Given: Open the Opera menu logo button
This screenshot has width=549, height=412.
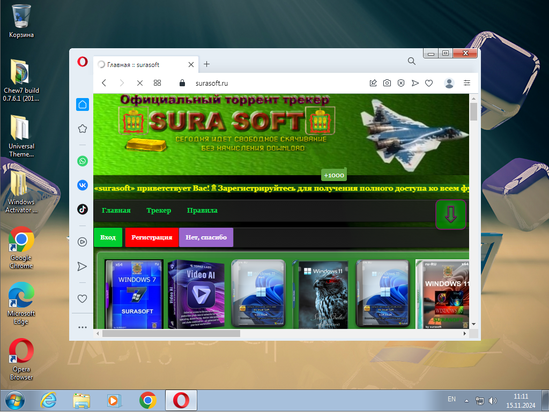Looking at the screenshot, I should coord(82,62).
